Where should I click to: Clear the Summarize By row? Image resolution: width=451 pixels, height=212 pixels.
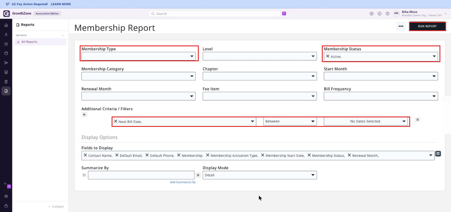198,175
